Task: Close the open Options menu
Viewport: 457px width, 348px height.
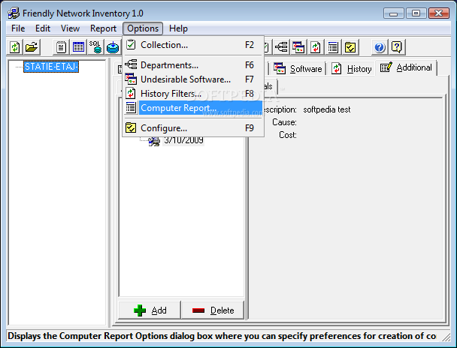Action: (x=143, y=28)
